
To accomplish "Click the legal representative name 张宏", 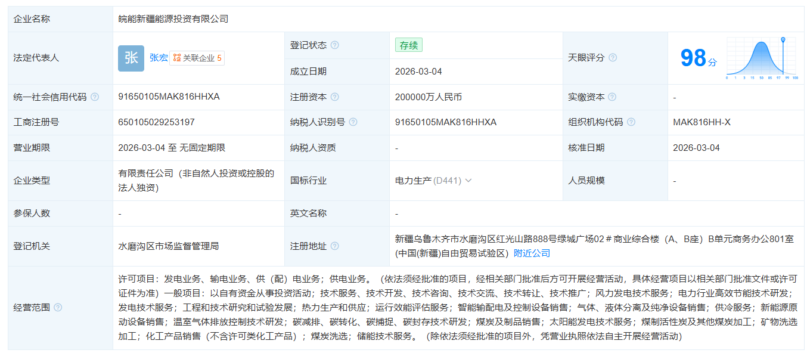I will [160, 58].
